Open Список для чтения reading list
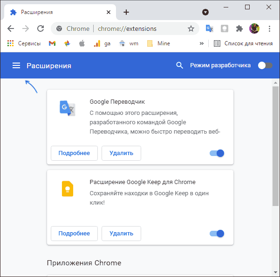 [x=243, y=43]
